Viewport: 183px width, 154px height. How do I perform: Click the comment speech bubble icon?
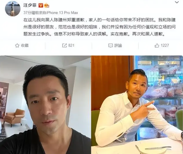click(110, 45)
